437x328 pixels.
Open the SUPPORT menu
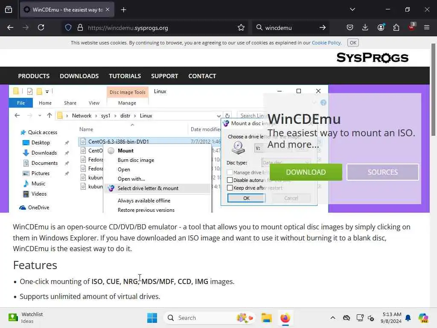click(x=164, y=76)
